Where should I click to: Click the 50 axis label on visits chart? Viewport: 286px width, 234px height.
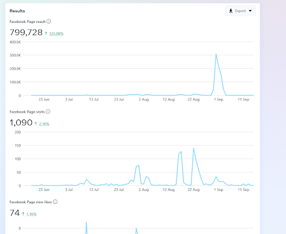point(18,173)
